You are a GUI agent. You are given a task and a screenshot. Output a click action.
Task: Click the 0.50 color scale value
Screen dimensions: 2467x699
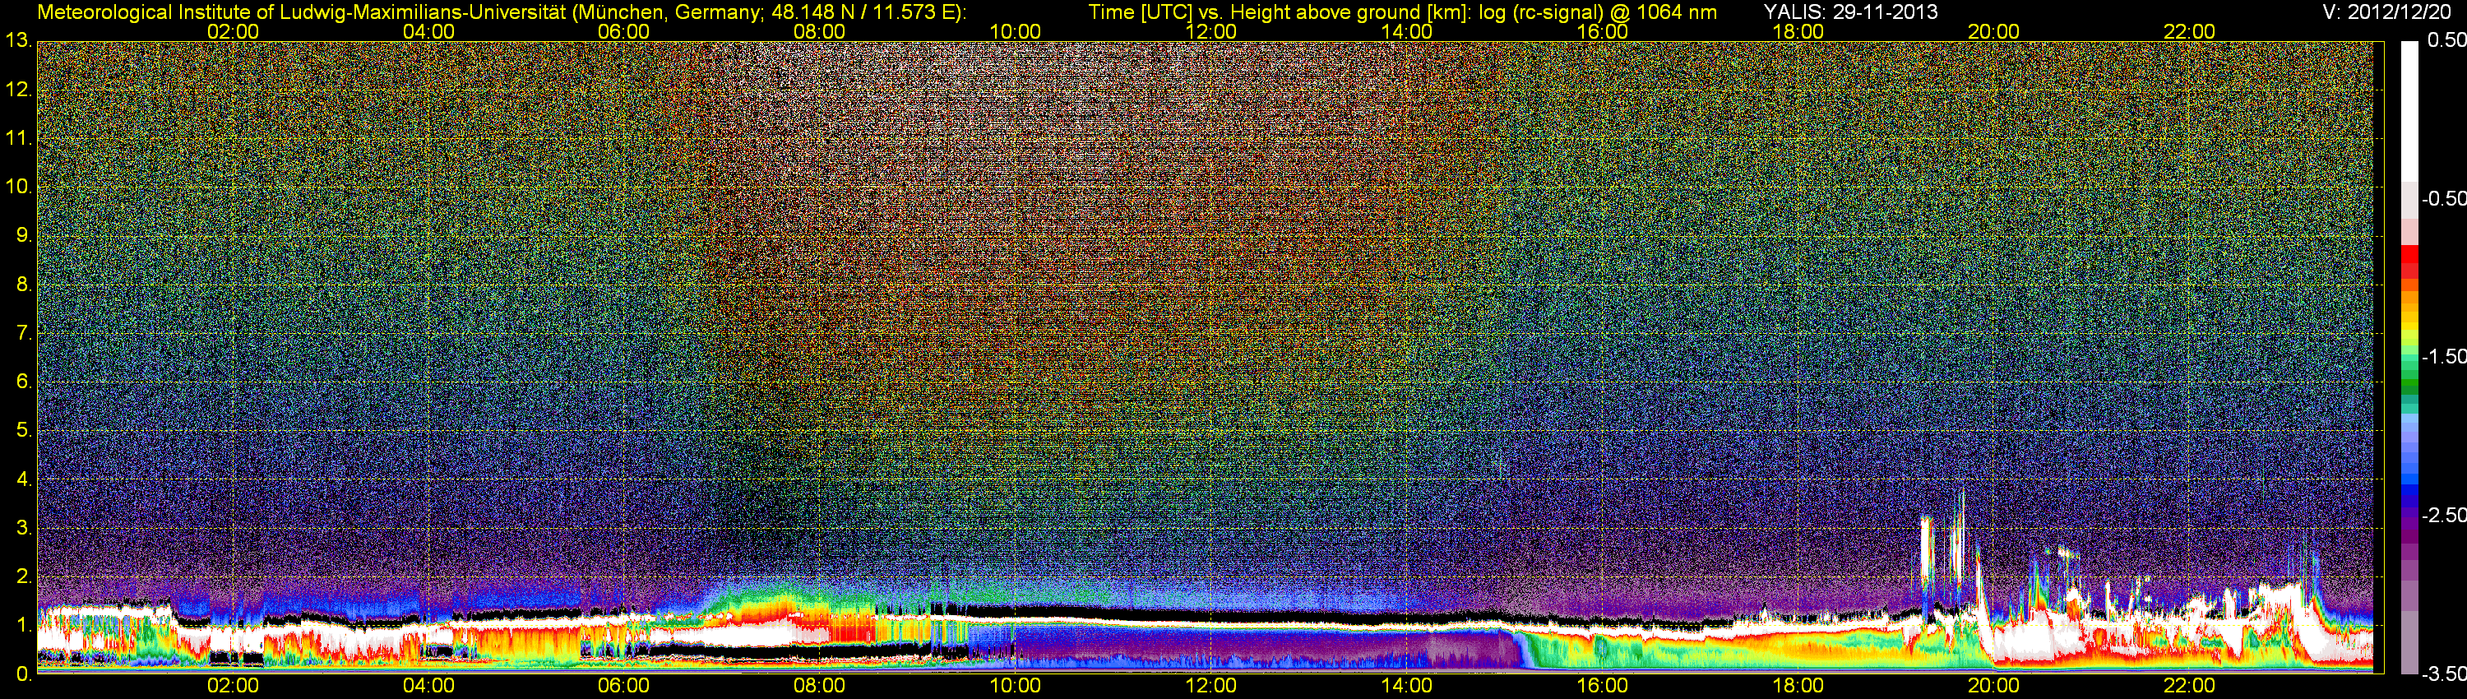2446,40
